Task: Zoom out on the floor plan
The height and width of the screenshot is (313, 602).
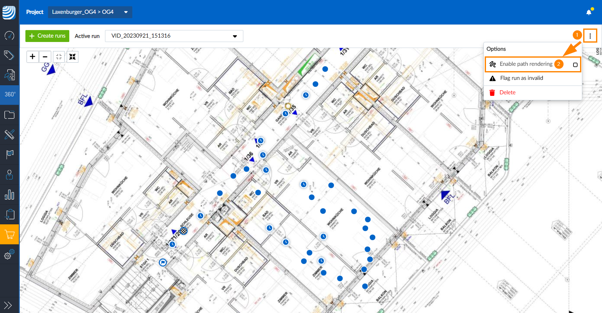Action: [x=45, y=57]
